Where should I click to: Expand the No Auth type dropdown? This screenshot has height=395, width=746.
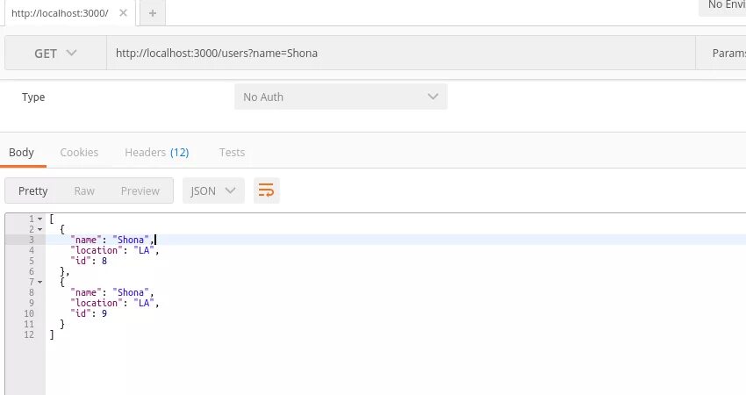coord(341,97)
